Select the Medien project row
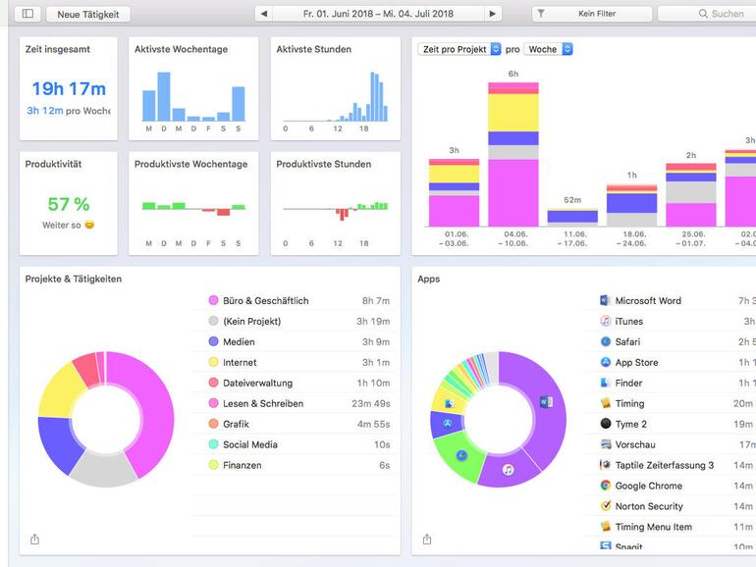The image size is (756, 567). 295,341
